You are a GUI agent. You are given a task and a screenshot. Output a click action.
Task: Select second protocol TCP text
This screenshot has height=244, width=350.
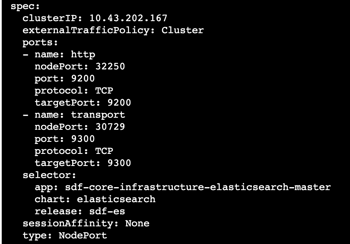[104, 151]
